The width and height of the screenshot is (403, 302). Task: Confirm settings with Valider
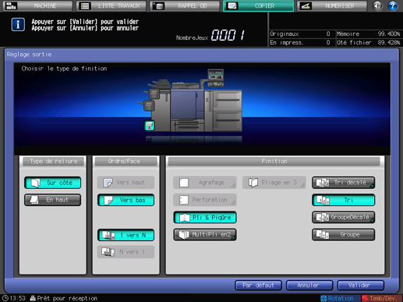[361, 286]
